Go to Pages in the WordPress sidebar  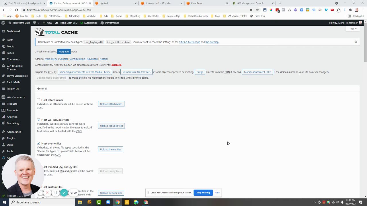coord(10,53)
